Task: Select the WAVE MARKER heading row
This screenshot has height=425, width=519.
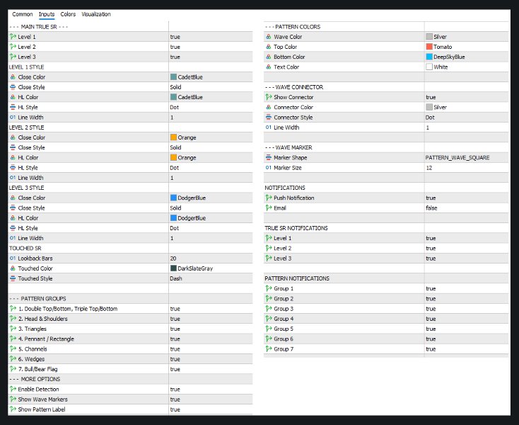Action: click(x=386, y=147)
